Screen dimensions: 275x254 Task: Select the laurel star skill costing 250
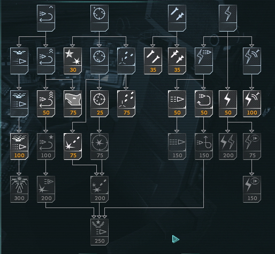coord(100,232)
